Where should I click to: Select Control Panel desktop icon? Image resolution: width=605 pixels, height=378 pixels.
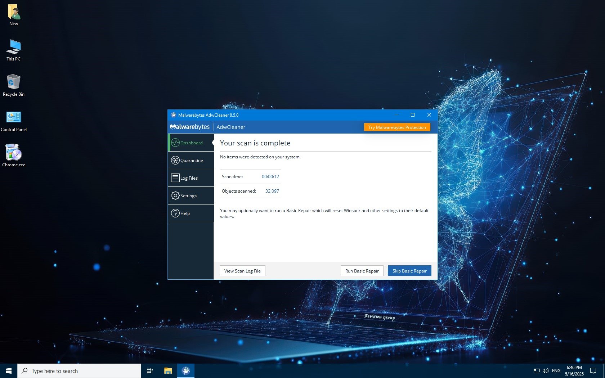[14, 121]
